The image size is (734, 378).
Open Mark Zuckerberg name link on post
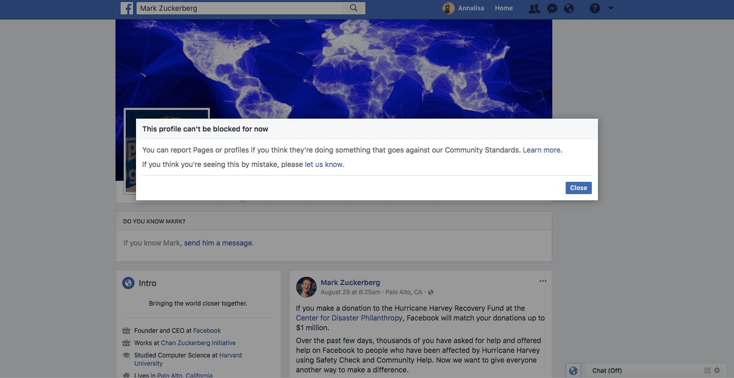coord(350,282)
